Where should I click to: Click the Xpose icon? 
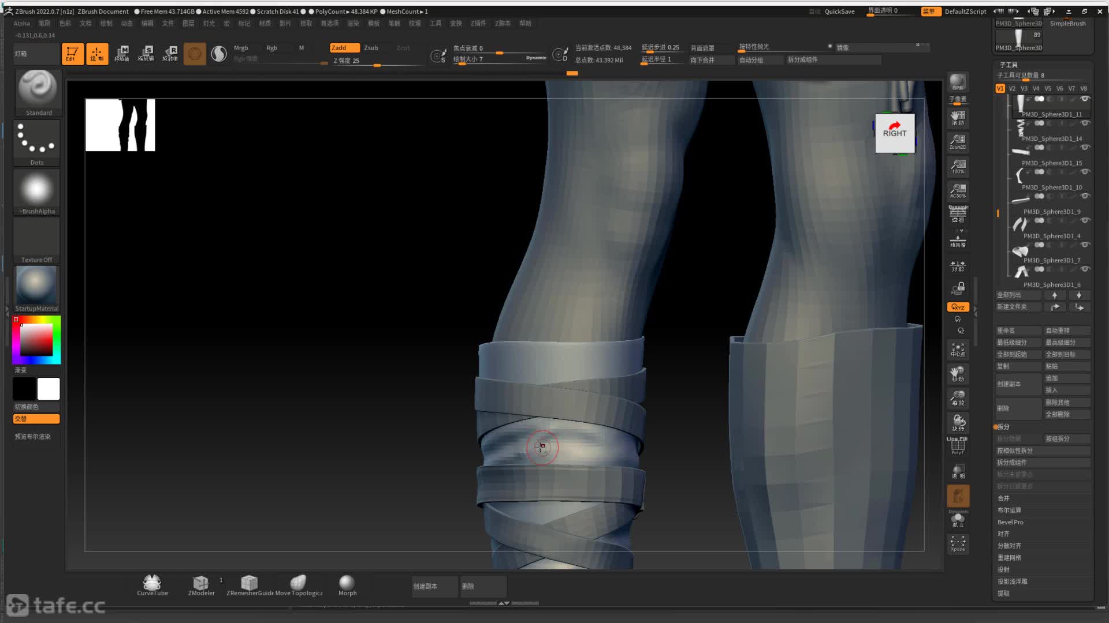click(958, 543)
